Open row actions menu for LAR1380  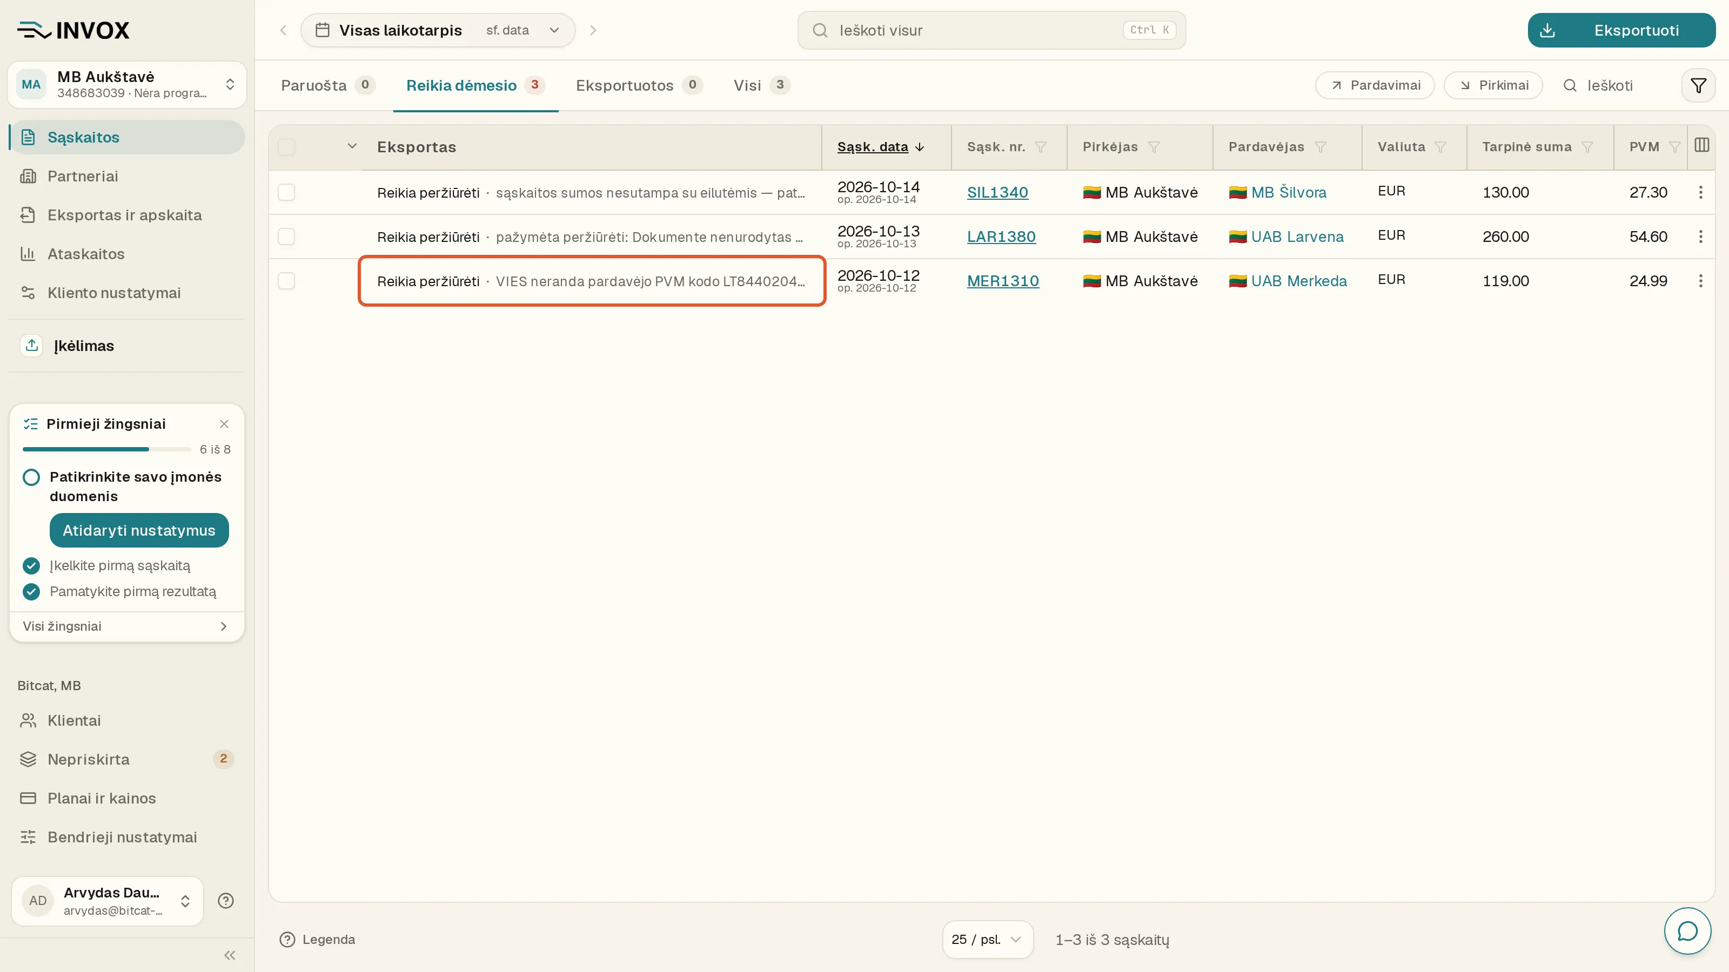tap(1700, 237)
